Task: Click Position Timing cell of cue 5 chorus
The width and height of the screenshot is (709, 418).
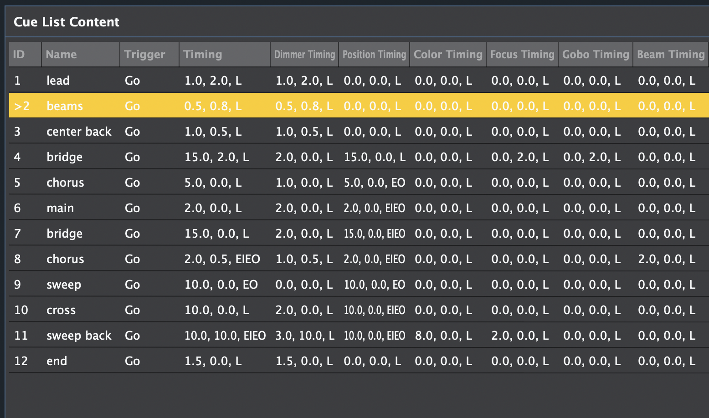Action: (374, 183)
